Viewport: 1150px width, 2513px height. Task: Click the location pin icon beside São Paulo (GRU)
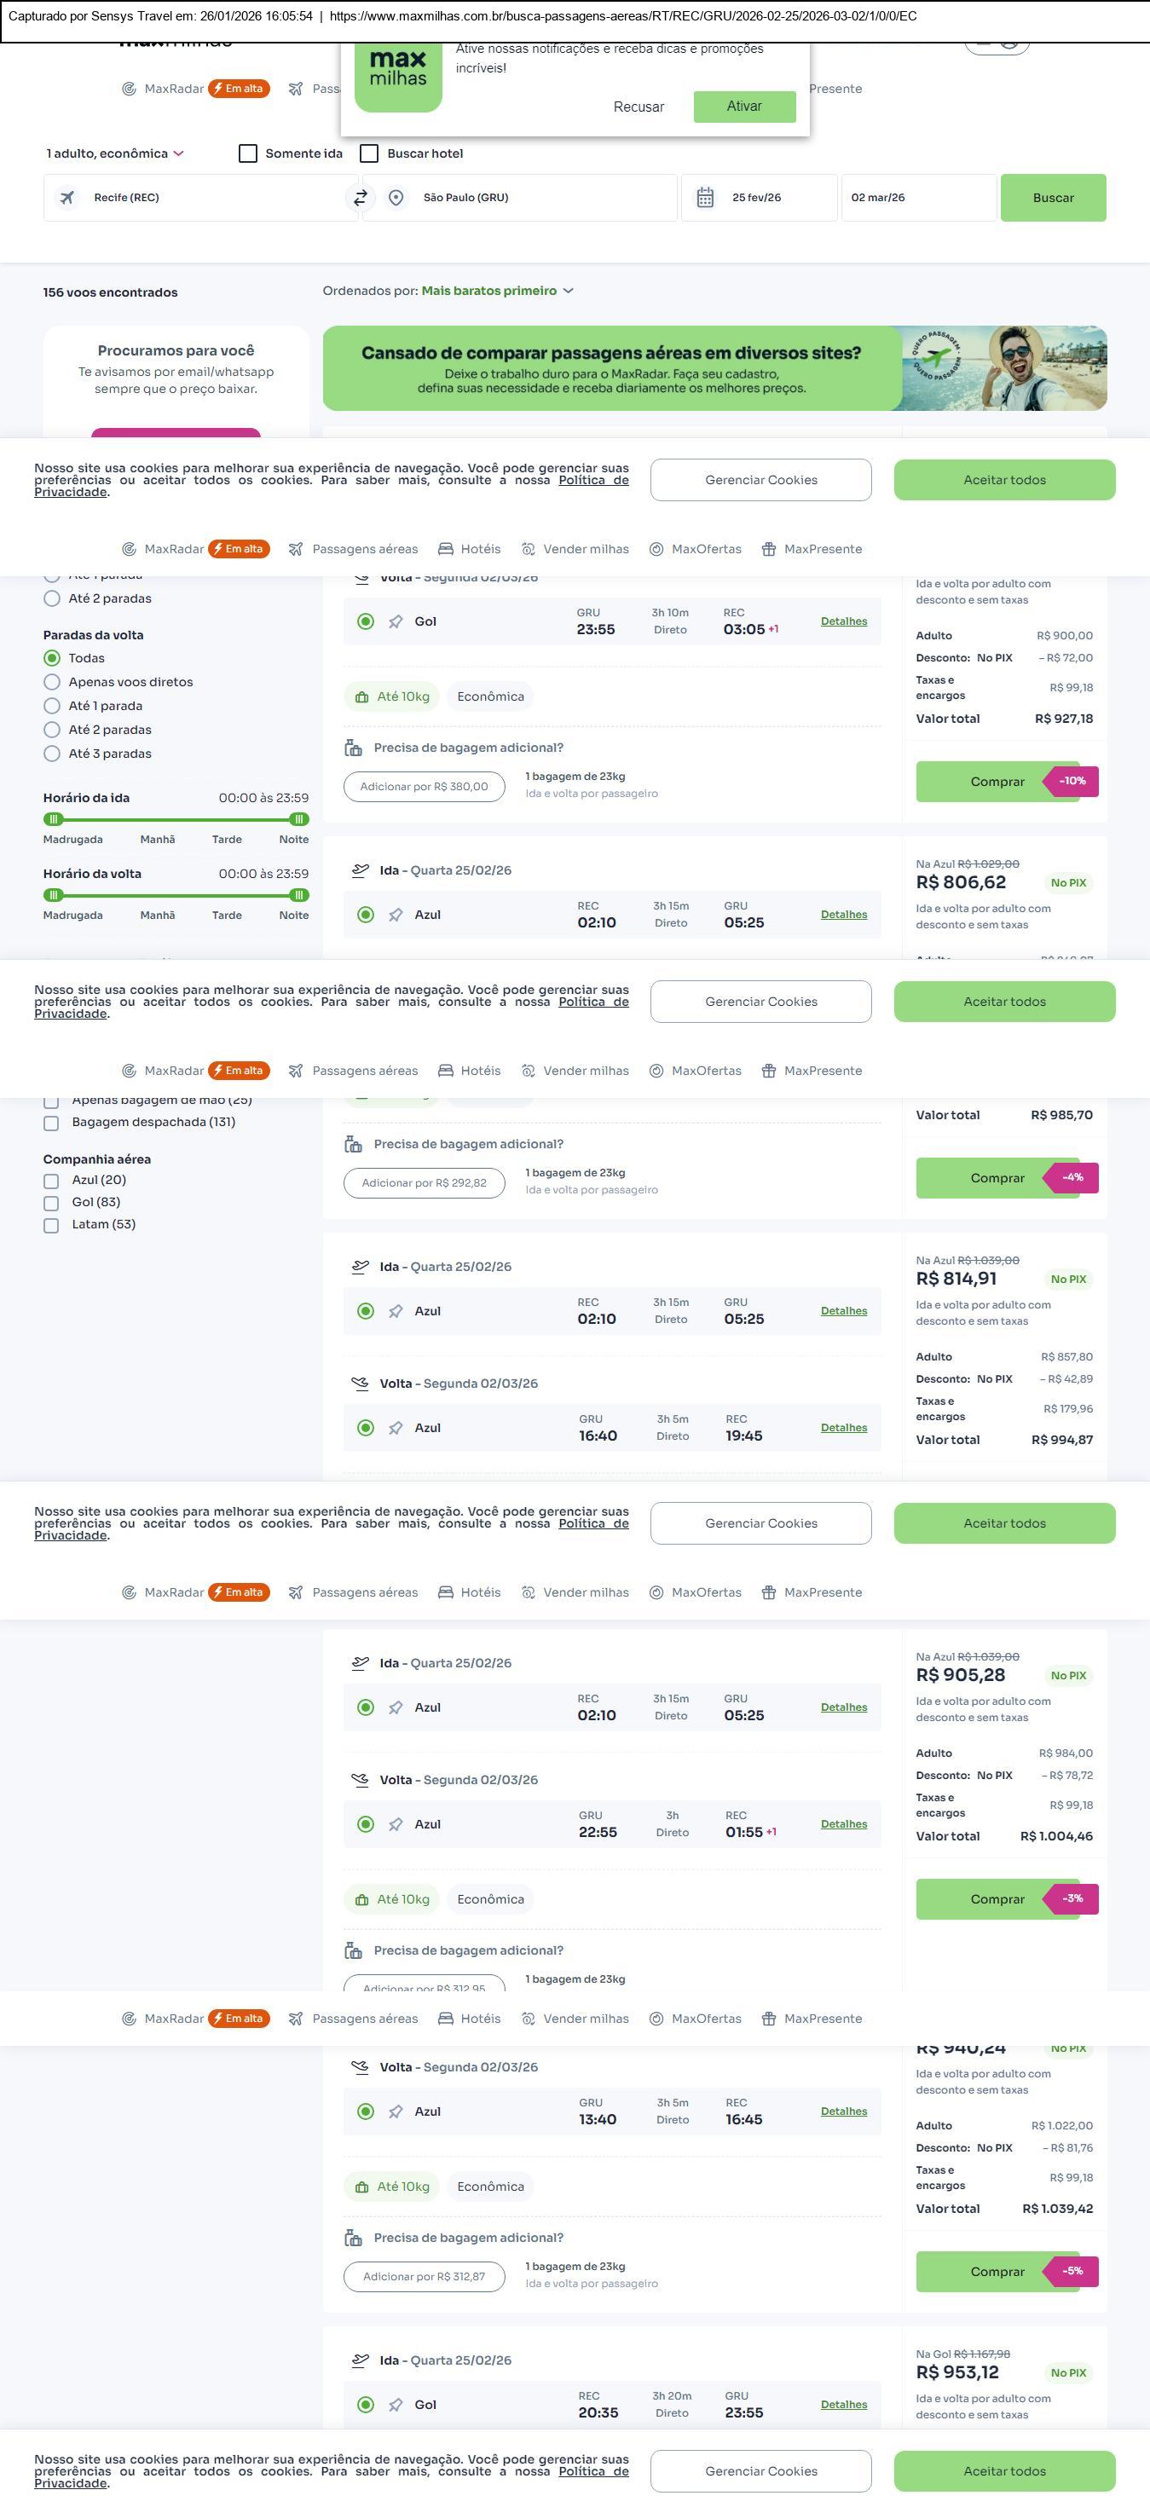[x=396, y=198]
